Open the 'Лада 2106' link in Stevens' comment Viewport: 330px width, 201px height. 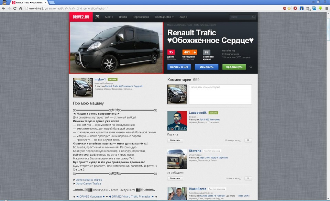(213, 158)
